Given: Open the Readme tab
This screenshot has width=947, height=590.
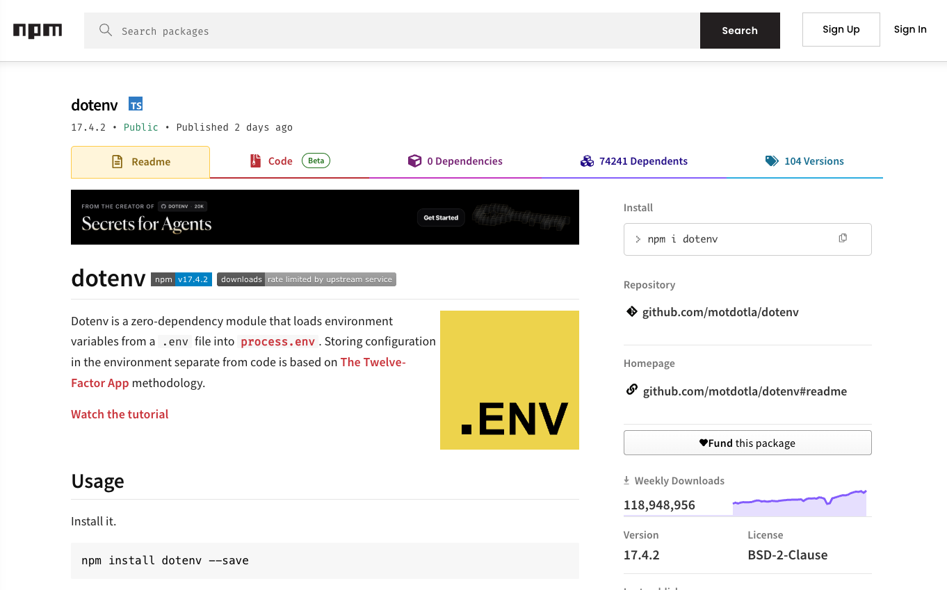Looking at the screenshot, I should click(x=140, y=162).
